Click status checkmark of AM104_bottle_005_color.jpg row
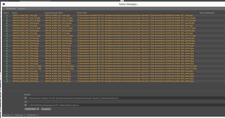Image resolution: width=225 pixels, height=118 pixels. coord(7,71)
